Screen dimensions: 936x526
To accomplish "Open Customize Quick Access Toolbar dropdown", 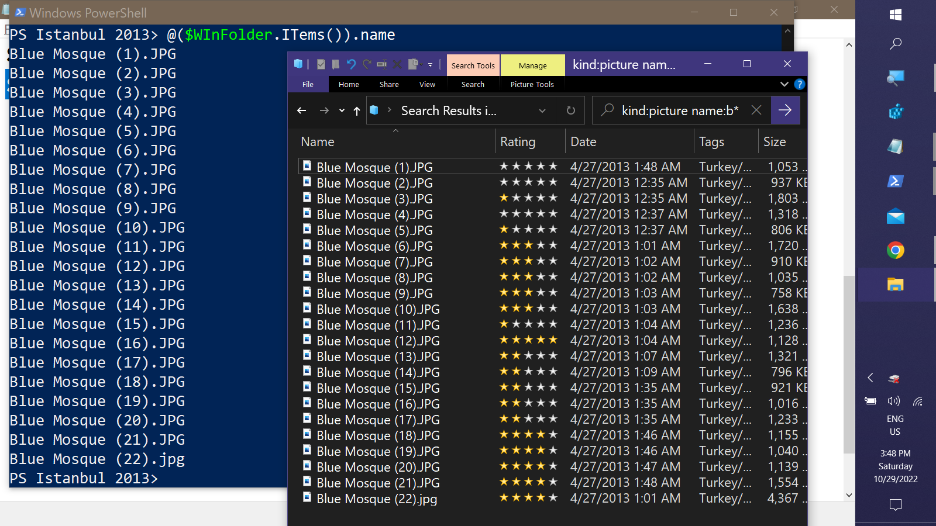I will pos(431,65).
